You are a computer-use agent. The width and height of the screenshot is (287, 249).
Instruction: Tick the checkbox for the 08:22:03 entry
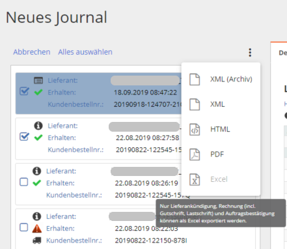click(x=24, y=227)
